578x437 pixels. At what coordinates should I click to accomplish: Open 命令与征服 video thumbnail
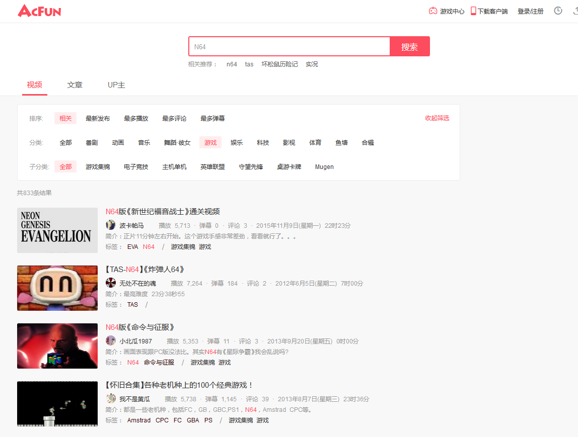click(x=57, y=345)
